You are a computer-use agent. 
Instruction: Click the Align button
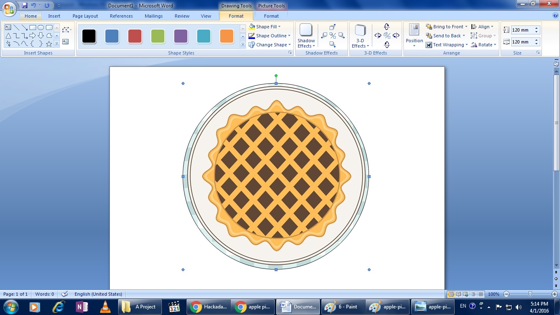tap(483, 27)
